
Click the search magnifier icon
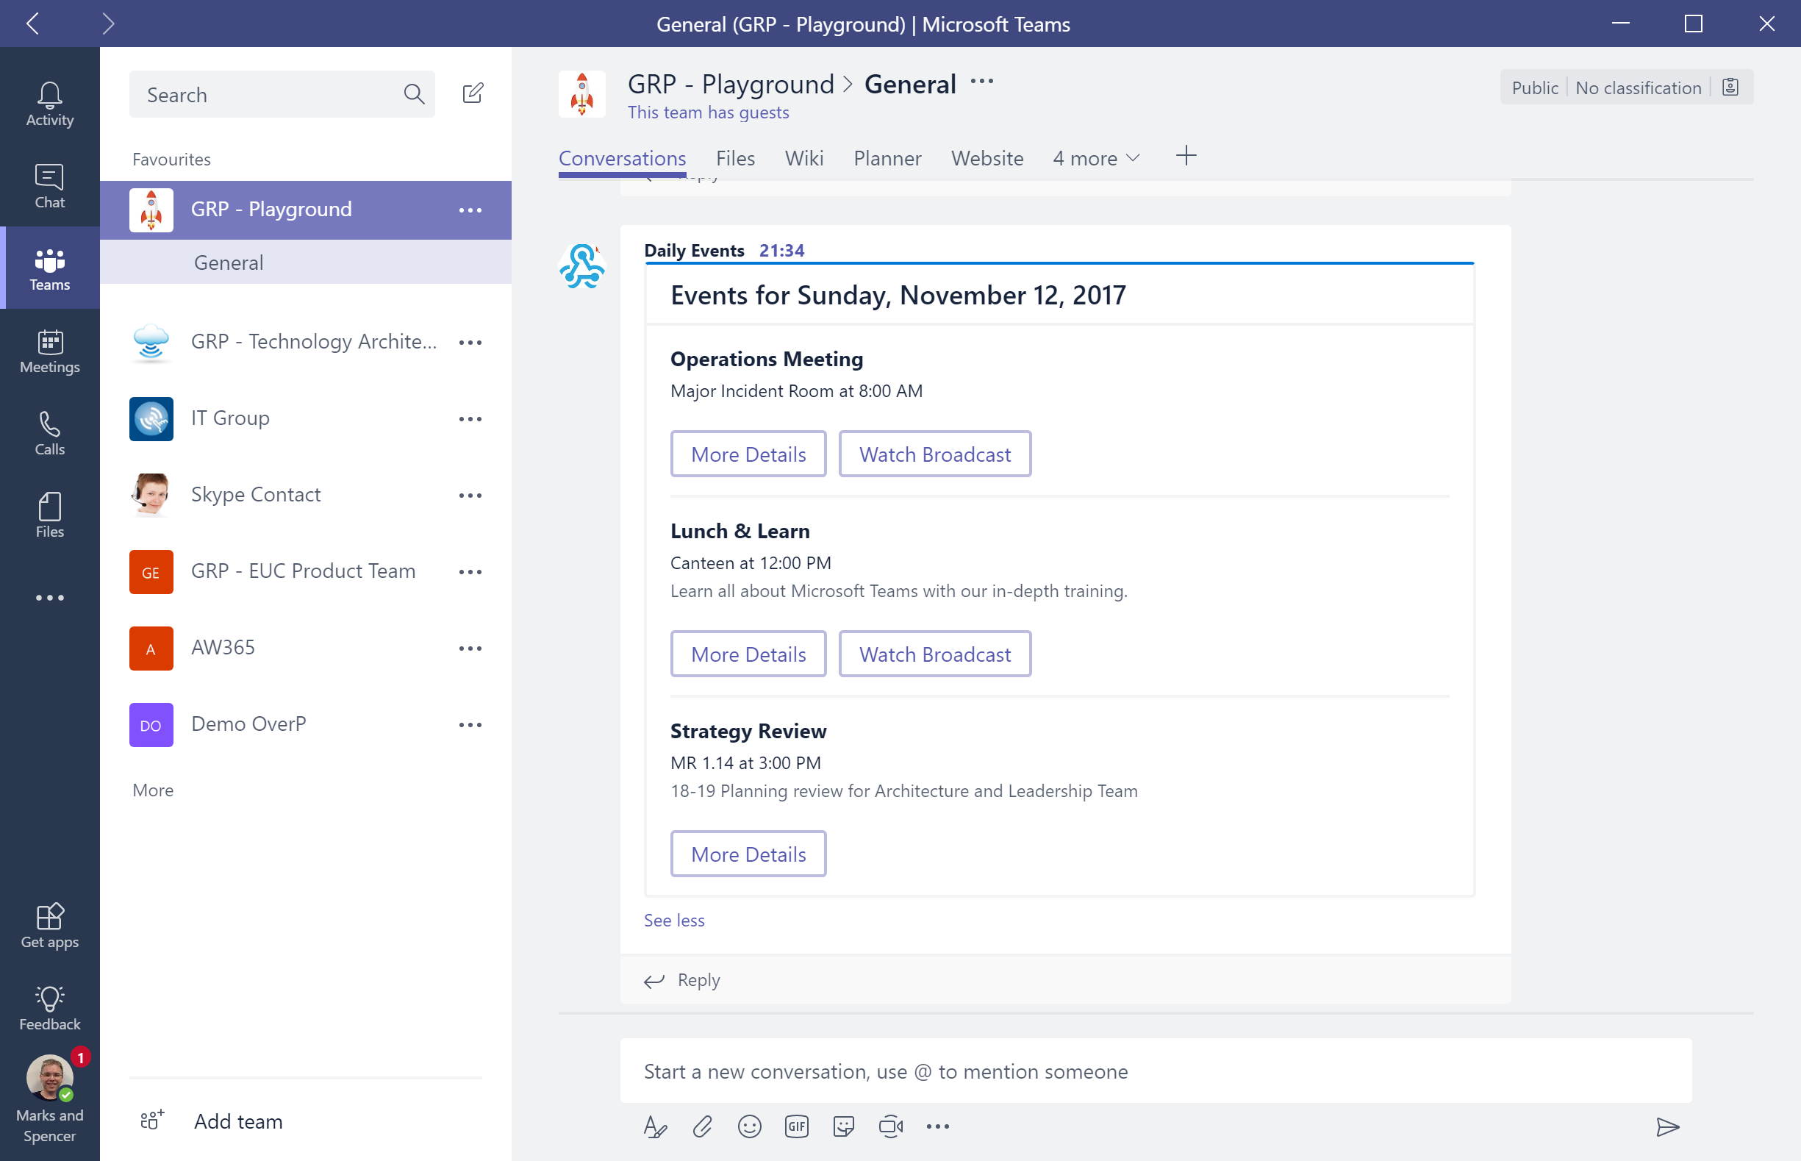pos(414,94)
